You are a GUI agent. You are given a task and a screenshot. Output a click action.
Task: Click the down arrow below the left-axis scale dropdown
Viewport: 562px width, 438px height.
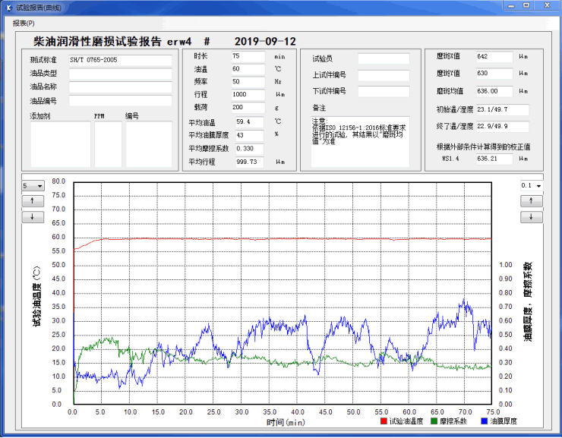[x=33, y=216]
